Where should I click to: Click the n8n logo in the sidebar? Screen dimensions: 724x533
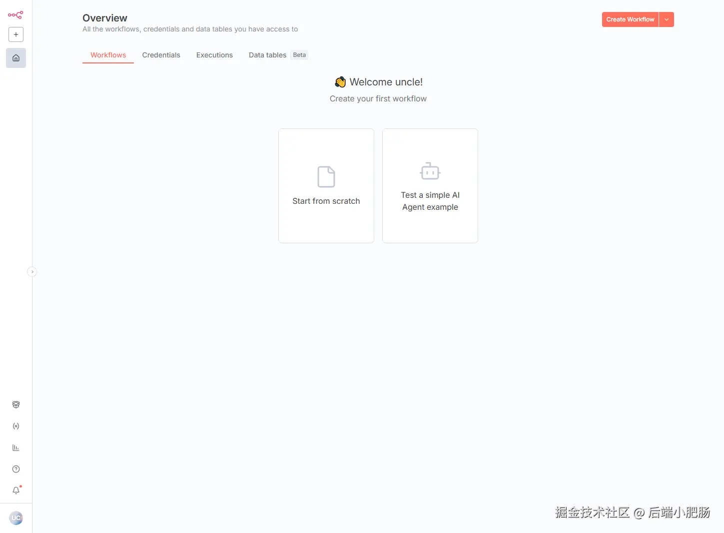click(x=15, y=15)
